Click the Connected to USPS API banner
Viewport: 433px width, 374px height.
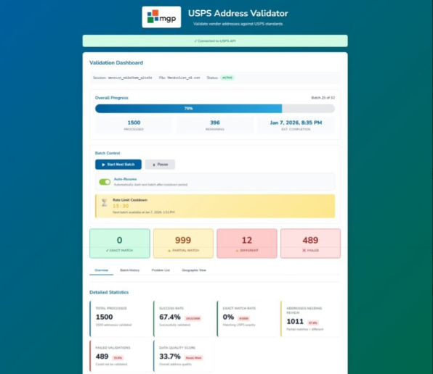(215, 41)
